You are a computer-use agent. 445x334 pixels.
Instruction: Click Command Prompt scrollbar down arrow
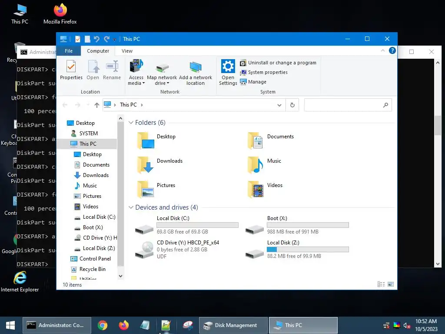pyautogui.click(x=438, y=264)
